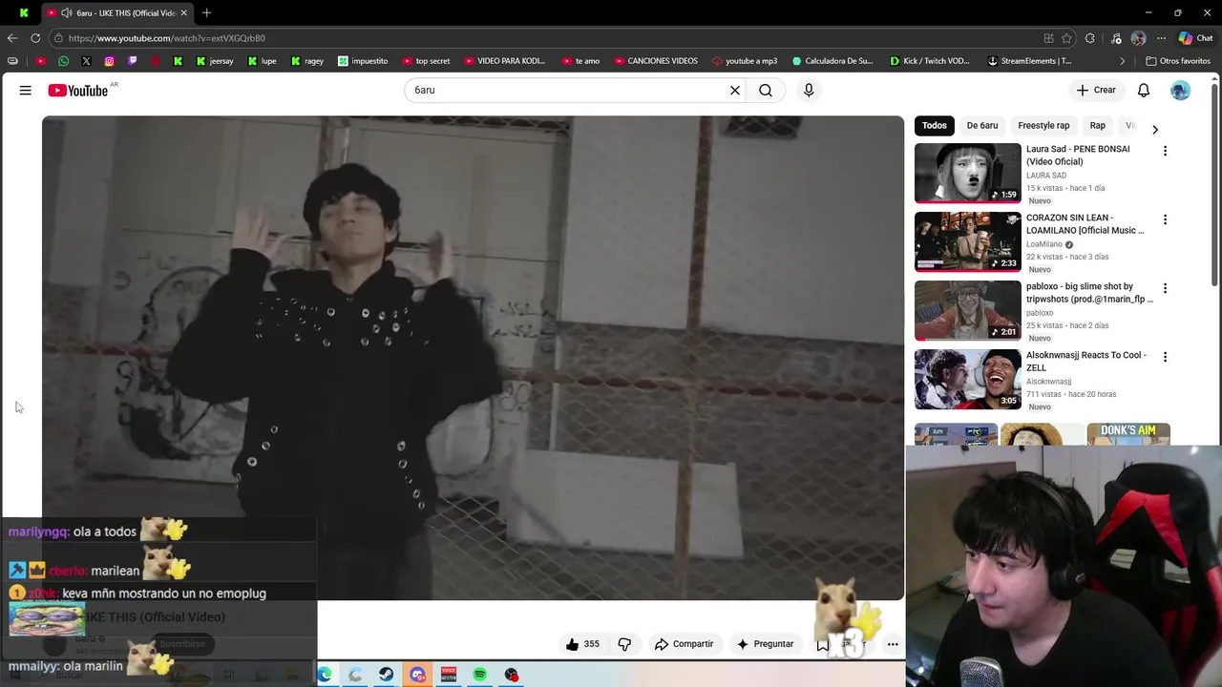Select the Freestyle rap filter chip
1222x687 pixels.
[1043, 125]
